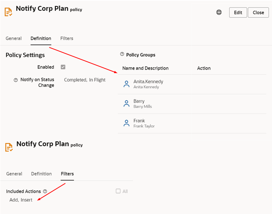Click the user icon for Barry
The height and width of the screenshot is (214, 272).
[x=126, y=104]
